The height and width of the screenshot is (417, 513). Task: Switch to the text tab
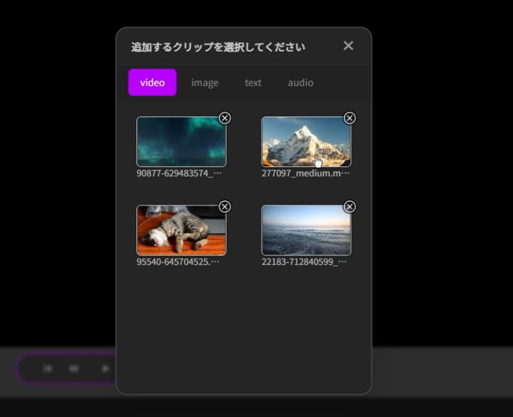point(253,82)
